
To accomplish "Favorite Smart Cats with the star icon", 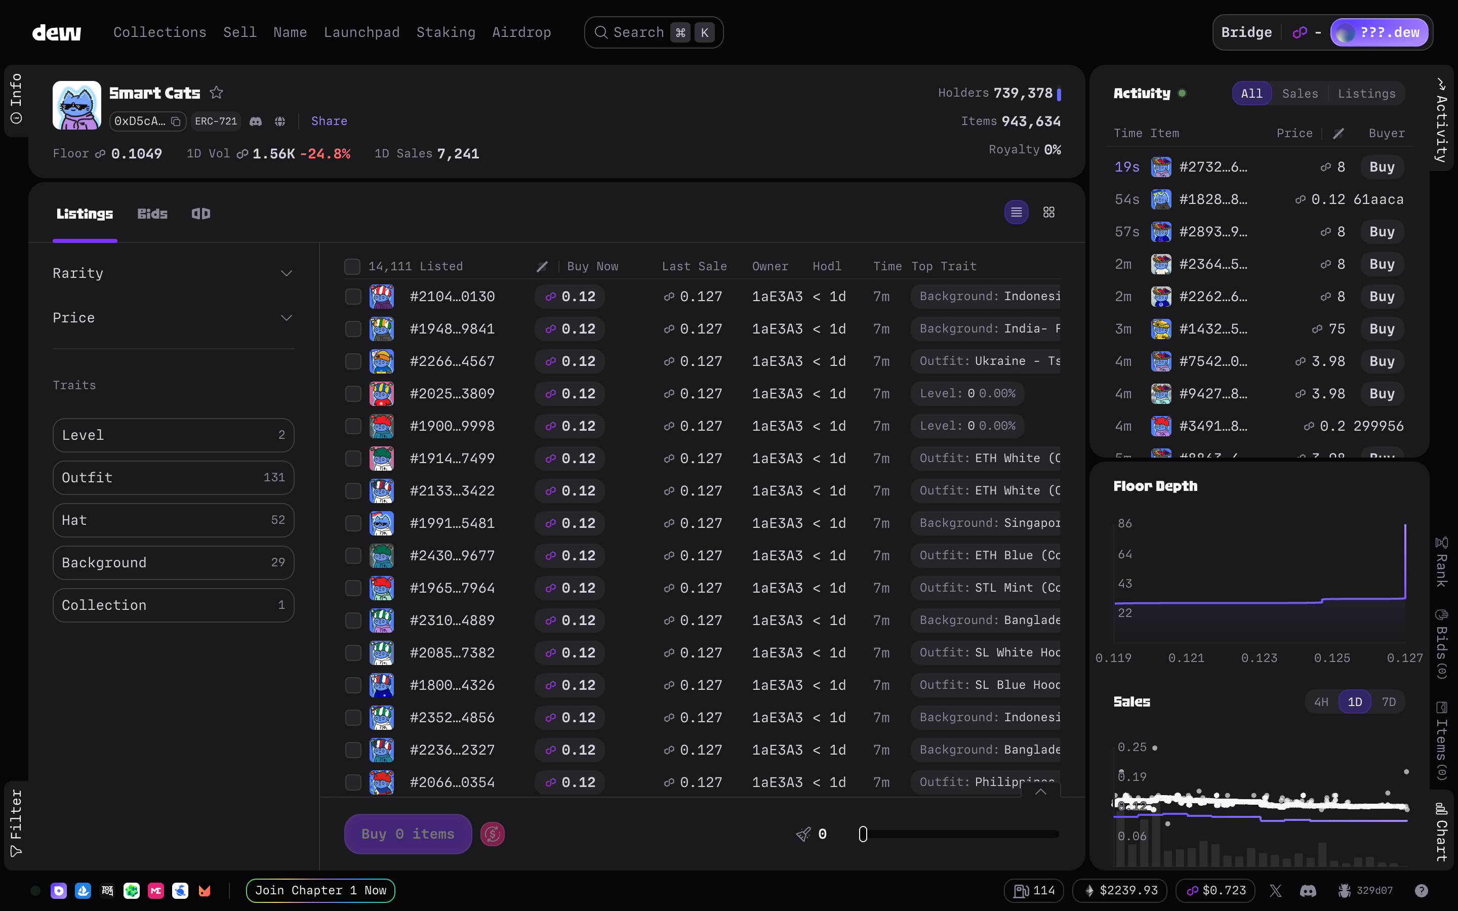I will coord(216,93).
